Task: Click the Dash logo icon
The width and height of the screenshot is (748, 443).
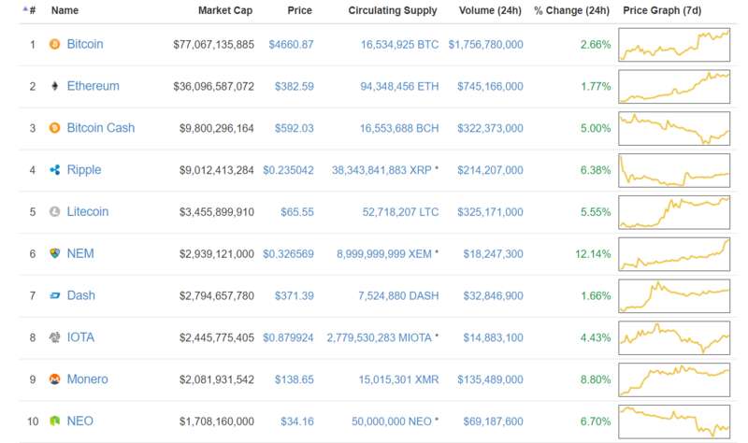Action: point(54,295)
